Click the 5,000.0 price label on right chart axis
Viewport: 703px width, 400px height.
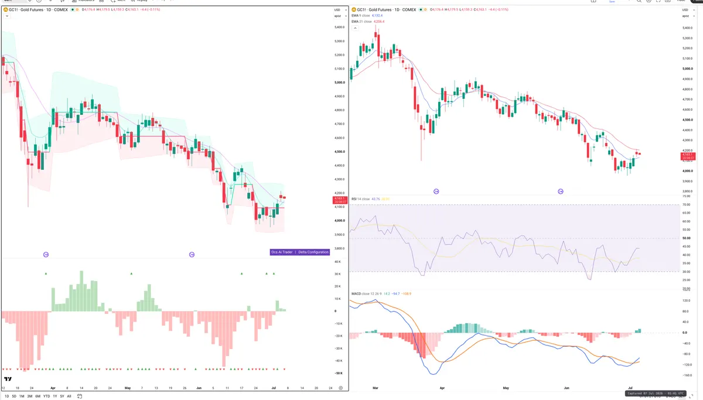[x=688, y=69]
